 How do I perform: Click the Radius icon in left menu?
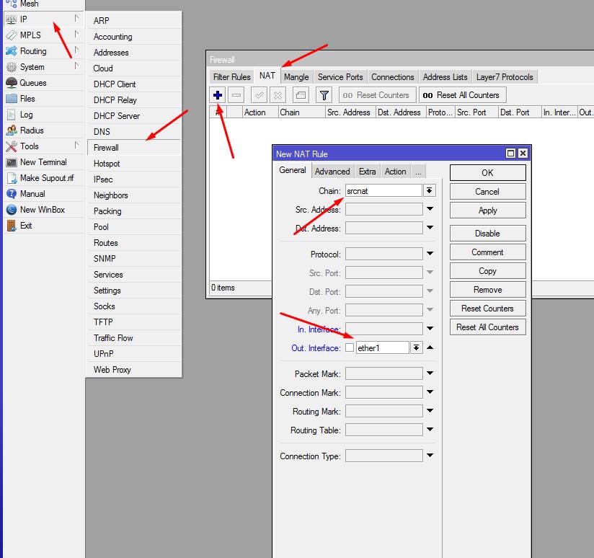point(12,130)
